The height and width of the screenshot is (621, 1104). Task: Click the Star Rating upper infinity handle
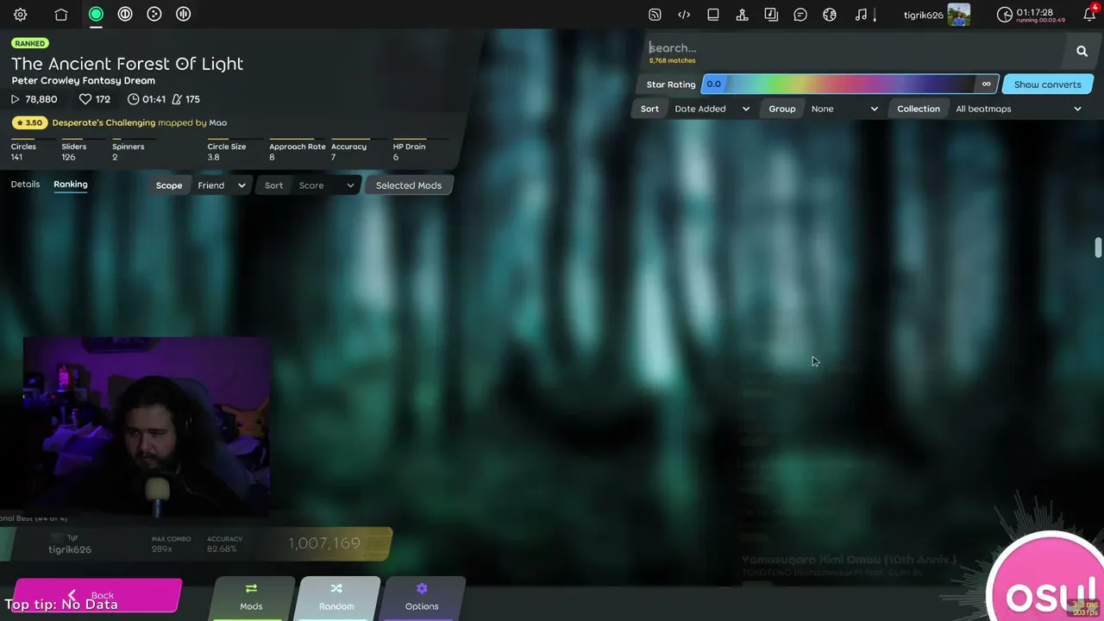pos(987,84)
